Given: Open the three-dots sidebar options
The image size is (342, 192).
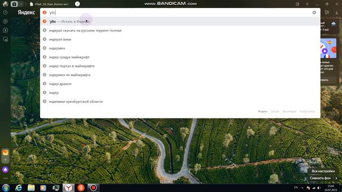Looking at the screenshot, I should [5, 178].
